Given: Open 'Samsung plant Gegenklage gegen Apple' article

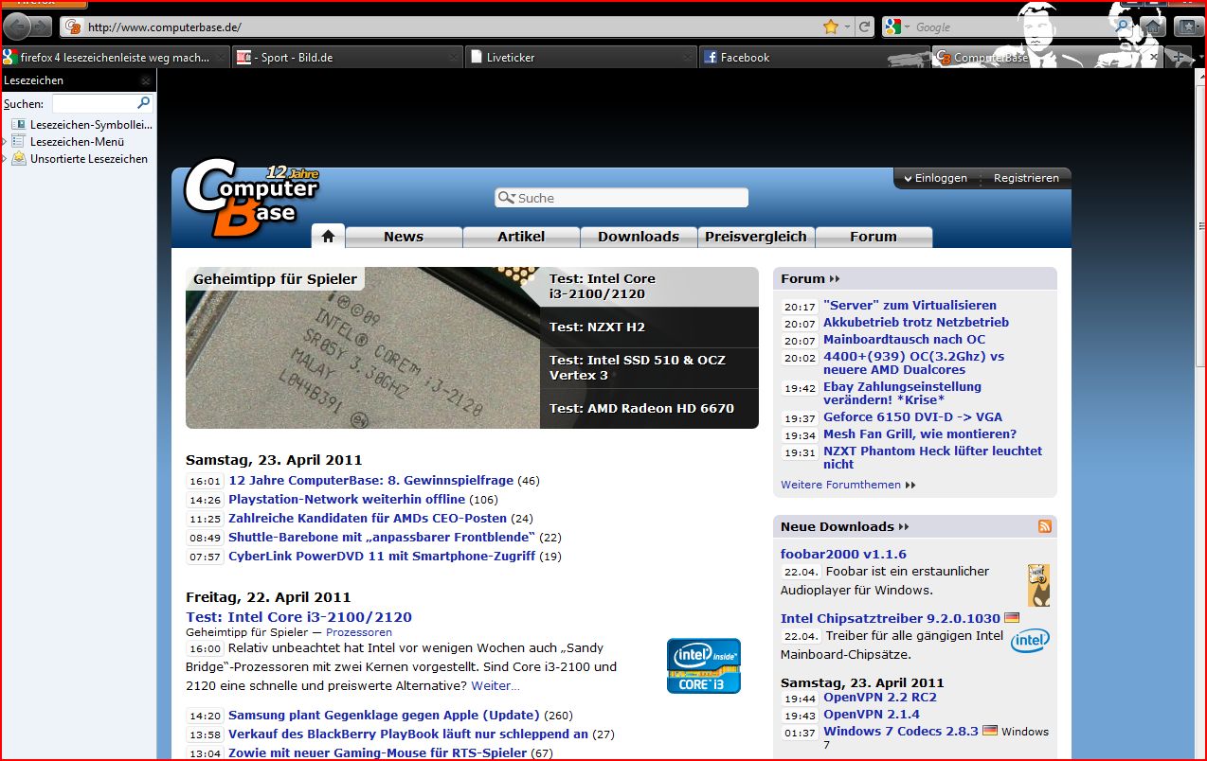Looking at the screenshot, I should (x=384, y=716).
